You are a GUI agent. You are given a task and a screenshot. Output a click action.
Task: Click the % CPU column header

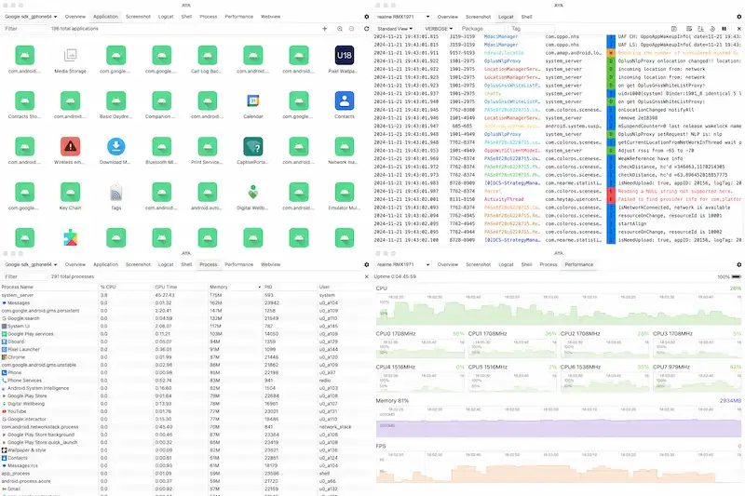110,288
